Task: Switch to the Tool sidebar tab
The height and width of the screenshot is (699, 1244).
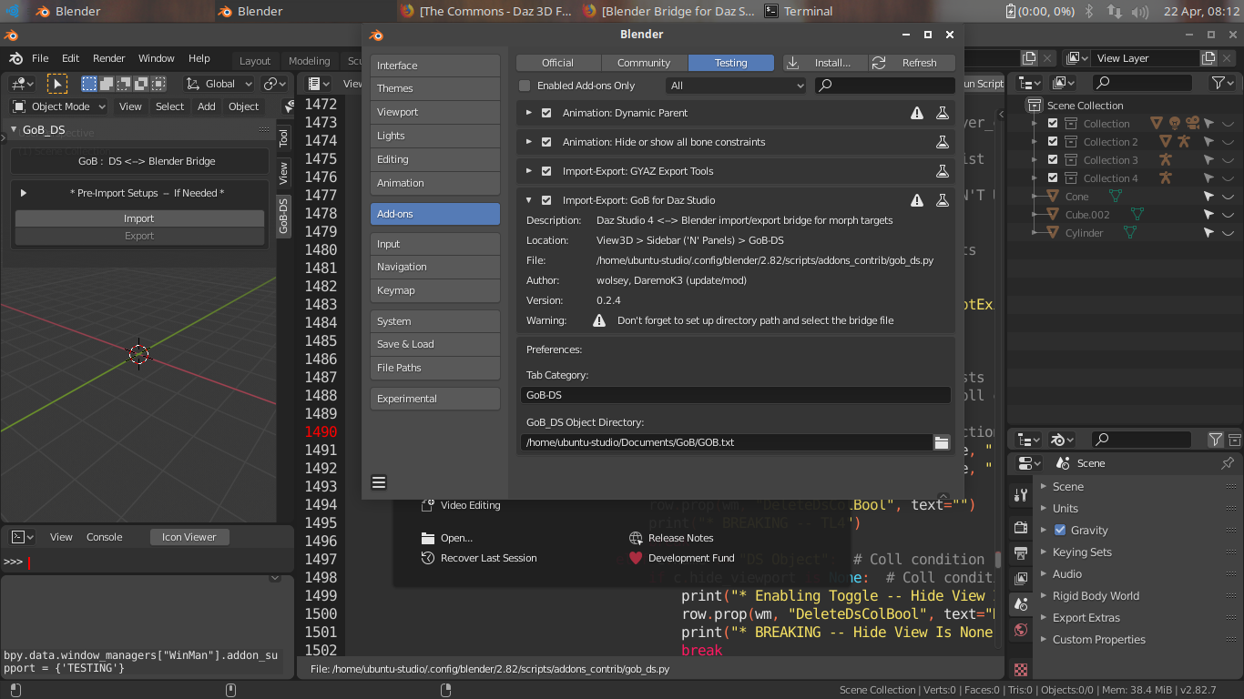Action: [x=283, y=137]
